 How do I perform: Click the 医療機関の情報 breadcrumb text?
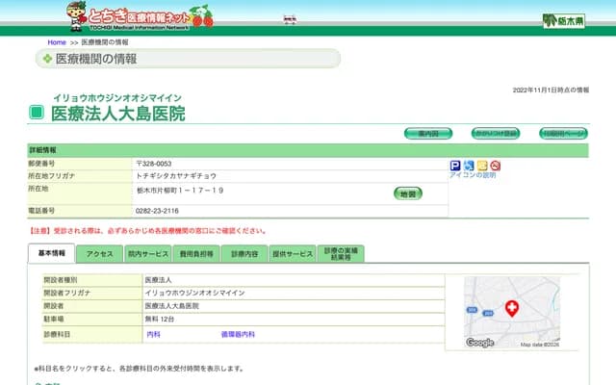click(105, 42)
